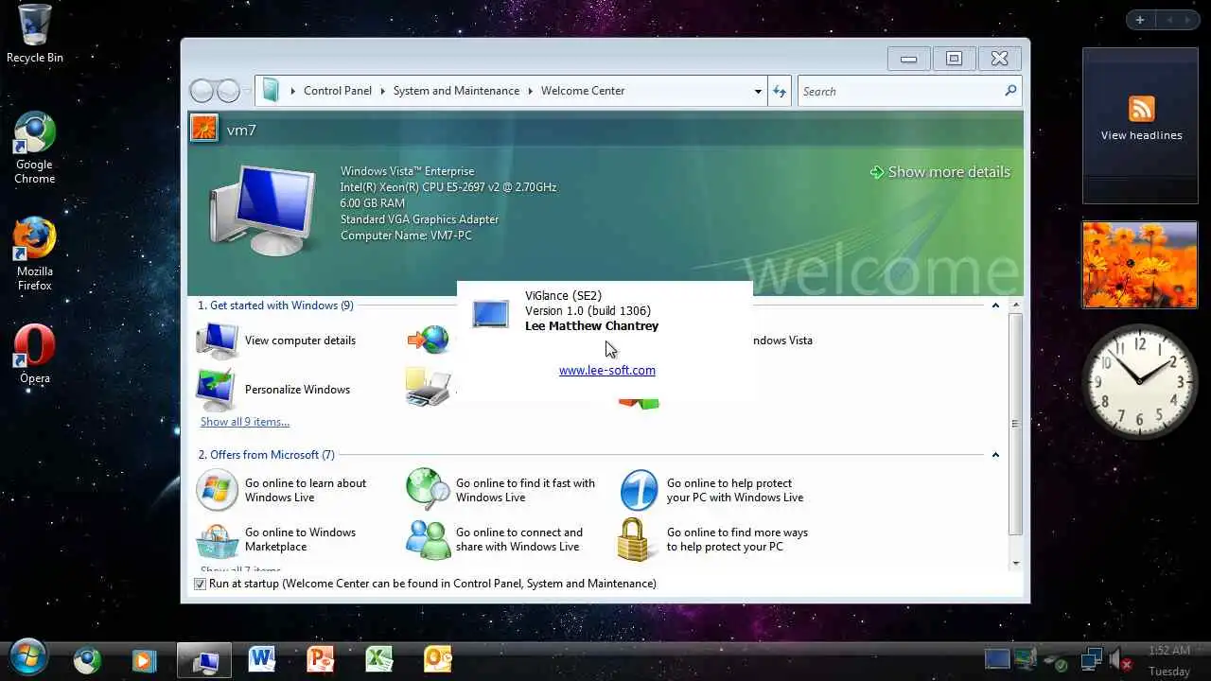Viewport: 1211px width, 681px height.
Task: Click connect and share people icon
Action: (428, 539)
